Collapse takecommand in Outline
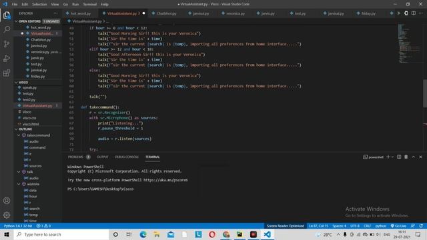 click(x=19, y=135)
